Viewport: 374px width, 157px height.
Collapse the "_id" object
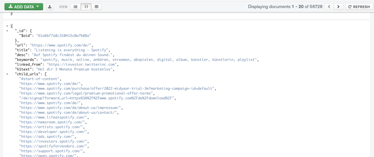(x=7, y=31)
